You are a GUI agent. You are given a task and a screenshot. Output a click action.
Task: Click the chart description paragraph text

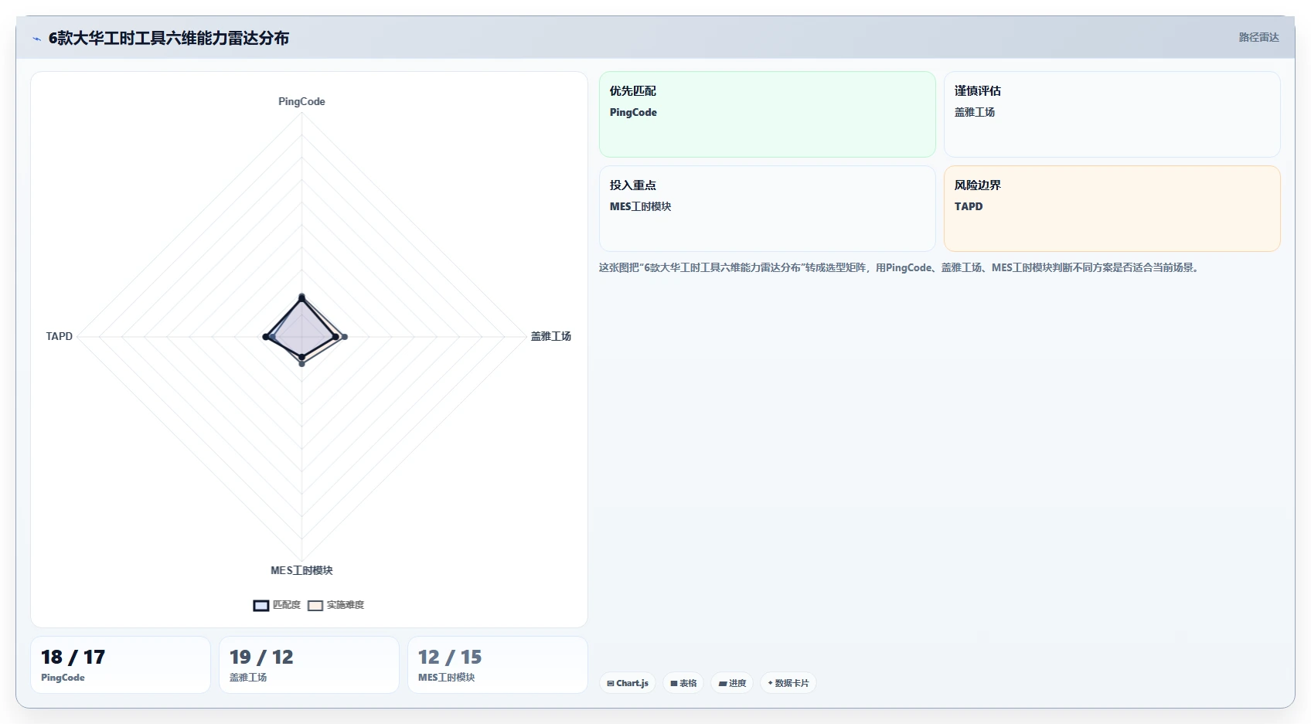tap(899, 267)
